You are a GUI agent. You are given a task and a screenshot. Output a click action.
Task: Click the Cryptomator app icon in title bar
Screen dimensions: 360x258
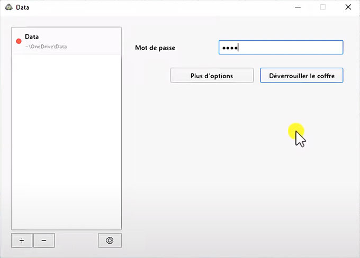[8, 7]
